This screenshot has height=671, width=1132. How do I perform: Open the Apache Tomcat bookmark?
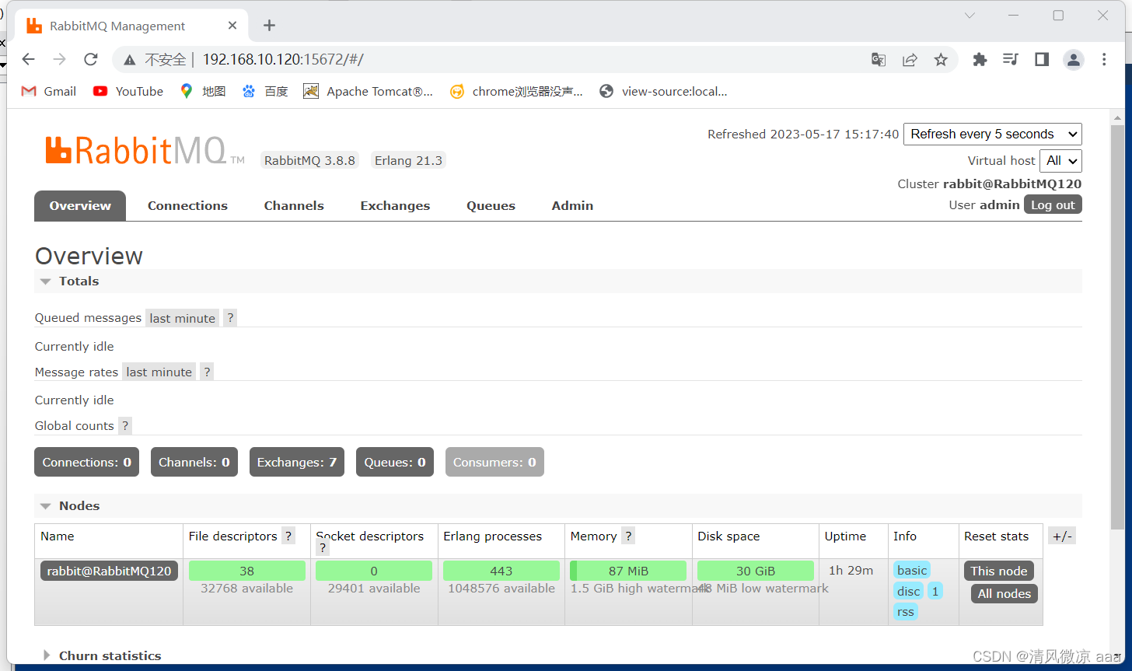pyautogui.click(x=369, y=91)
